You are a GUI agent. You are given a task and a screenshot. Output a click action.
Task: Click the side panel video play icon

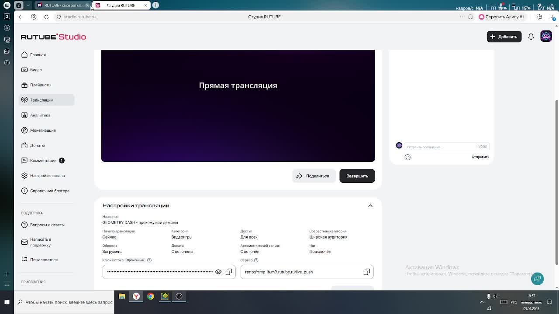pyautogui.click(x=7, y=28)
